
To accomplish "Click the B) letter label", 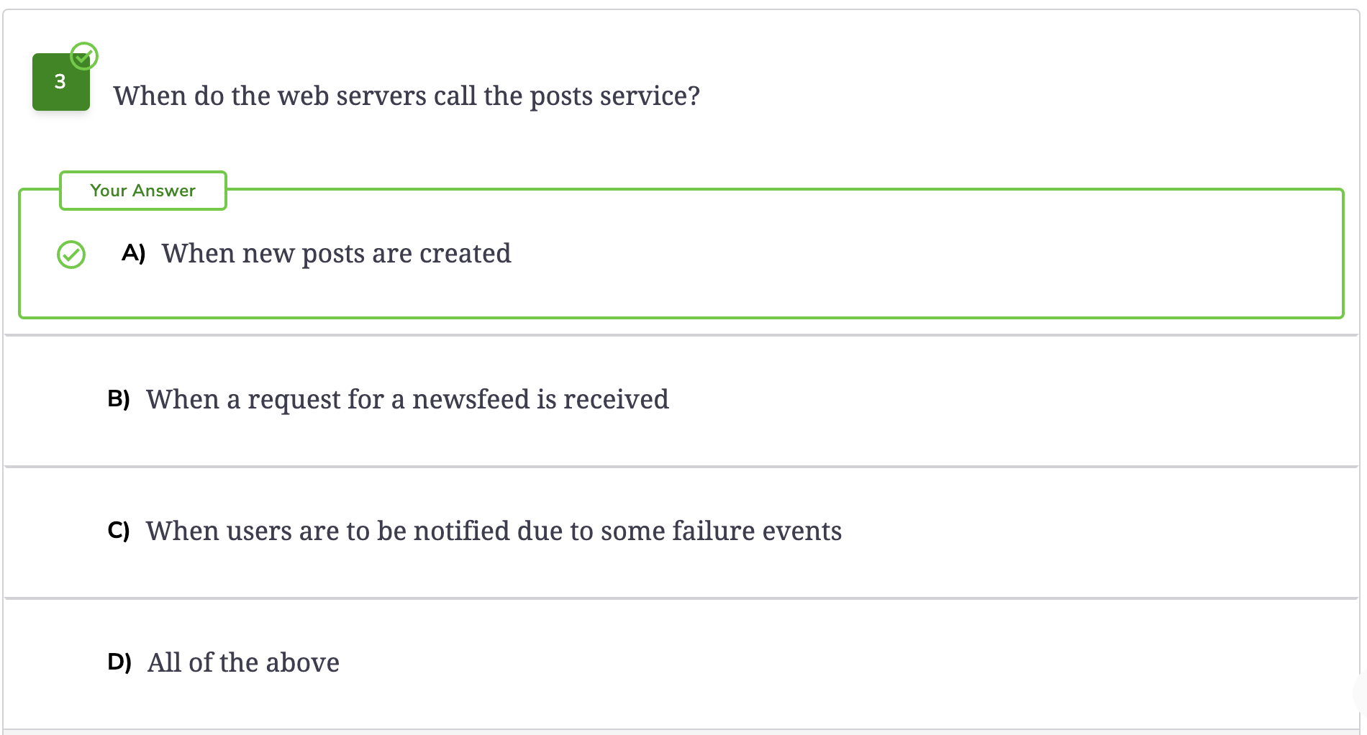I will click(119, 399).
